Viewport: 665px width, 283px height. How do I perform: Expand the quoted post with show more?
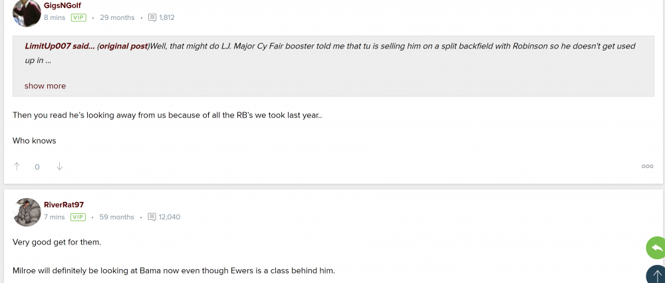tap(45, 86)
